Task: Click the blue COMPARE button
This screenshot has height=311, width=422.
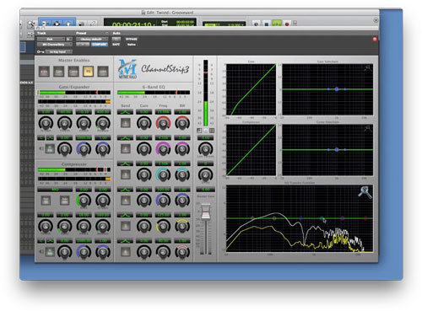Action: pos(100,45)
